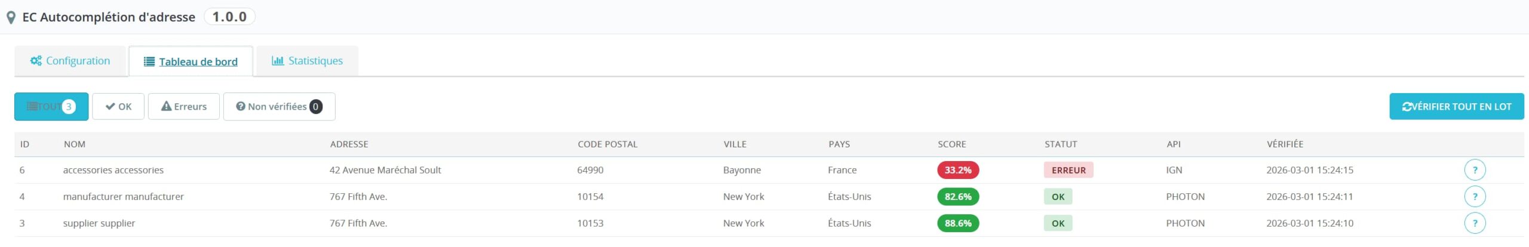Switch to the Statistiques tab

(308, 61)
